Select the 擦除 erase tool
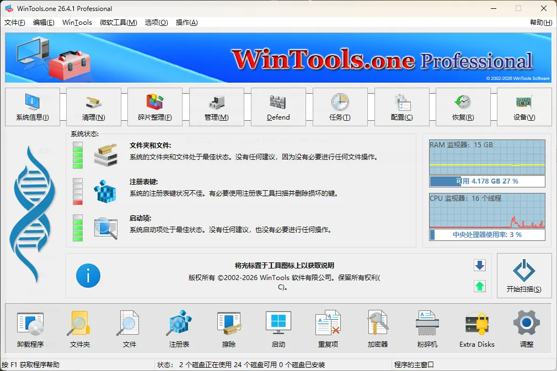 click(x=228, y=328)
